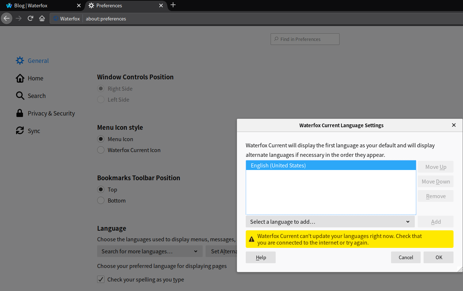
Task: Click the Add language button
Action: pyautogui.click(x=436, y=222)
